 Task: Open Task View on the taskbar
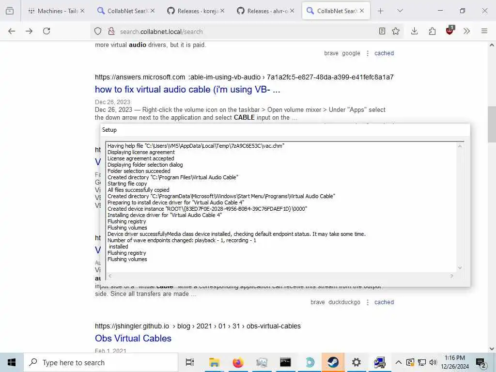pyautogui.click(x=190, y=362)
